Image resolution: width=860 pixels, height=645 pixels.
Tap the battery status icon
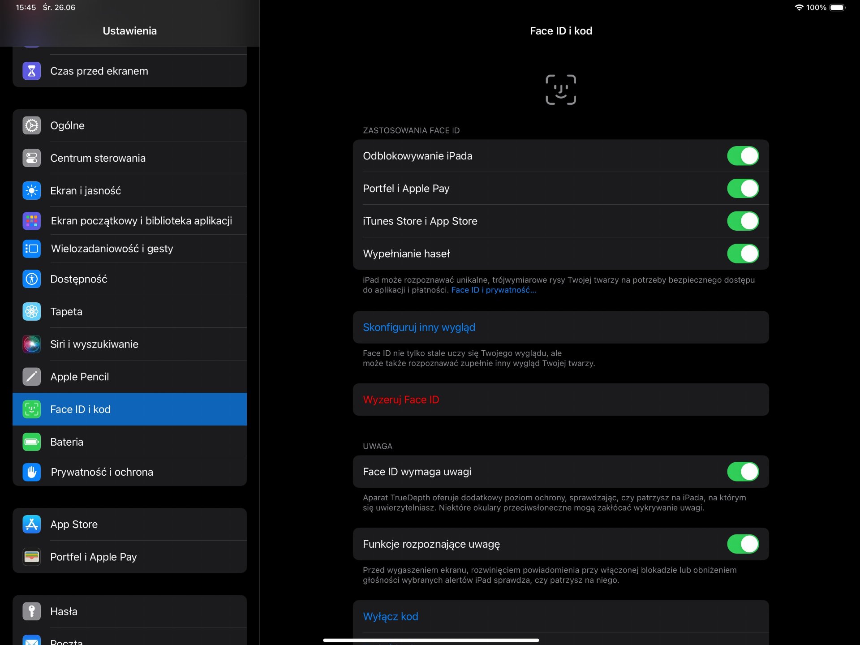838,8
